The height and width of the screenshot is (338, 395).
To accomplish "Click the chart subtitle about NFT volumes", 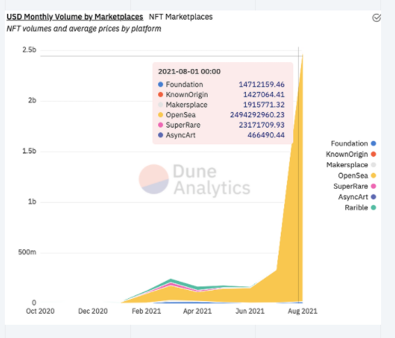I will tap(84, 29).
